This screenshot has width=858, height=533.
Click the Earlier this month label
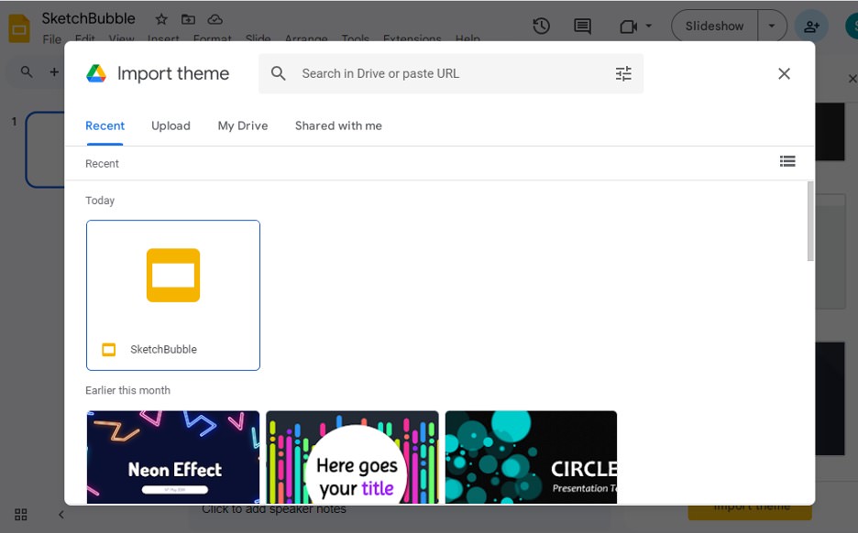(x=128, y=390)
